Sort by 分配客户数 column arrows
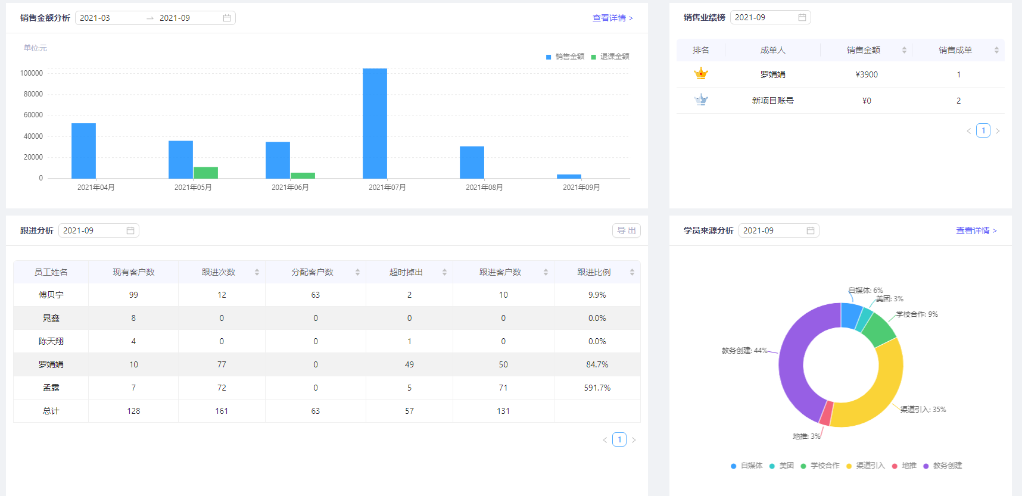1022x496 pixels. point(357,272)
